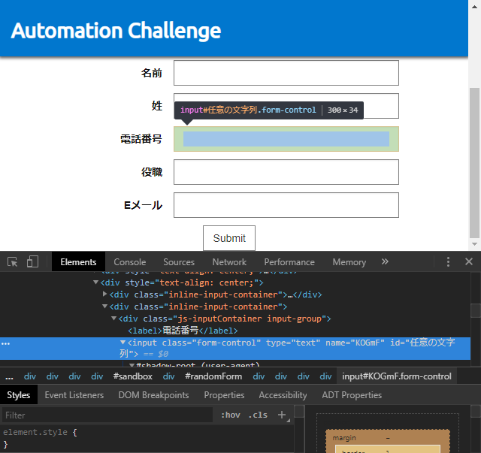This screenshot has width=481, height=453.
Task: Activate the element inspector picker icon
Action: (x=12, y=262)
